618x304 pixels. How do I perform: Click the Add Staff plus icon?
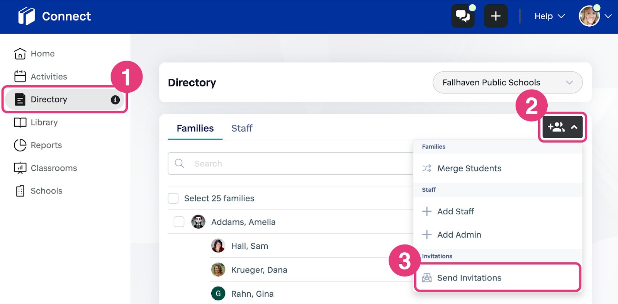coord(427,211)
